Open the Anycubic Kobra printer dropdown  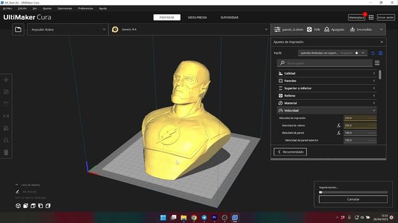[68, 30]
